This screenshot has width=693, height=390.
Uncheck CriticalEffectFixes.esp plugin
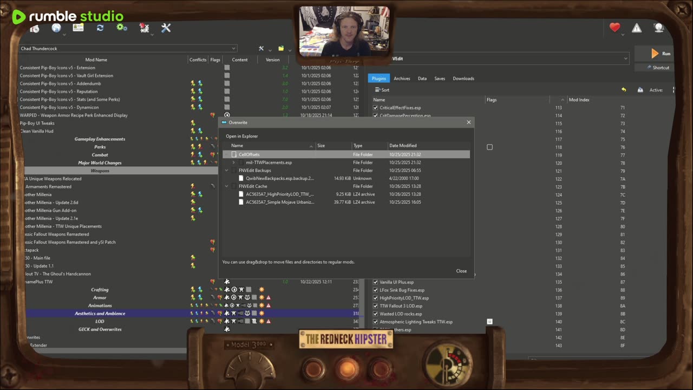pyautogui.click(x=376, y=108)
